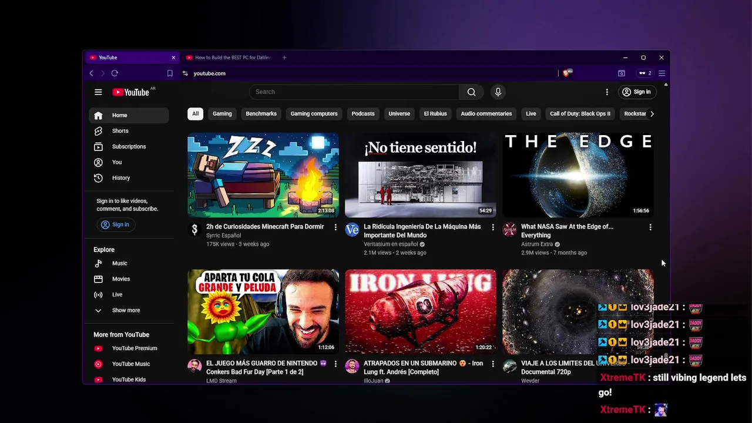Open History in the sidebar
Viewport: 752px width, 423px height.
(x=129, y=178)
